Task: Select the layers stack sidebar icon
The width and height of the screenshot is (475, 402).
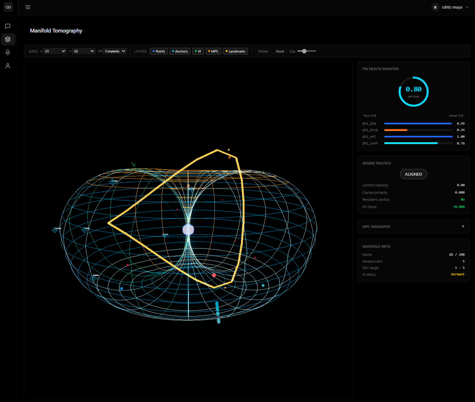Action: [x=8, y=39]
